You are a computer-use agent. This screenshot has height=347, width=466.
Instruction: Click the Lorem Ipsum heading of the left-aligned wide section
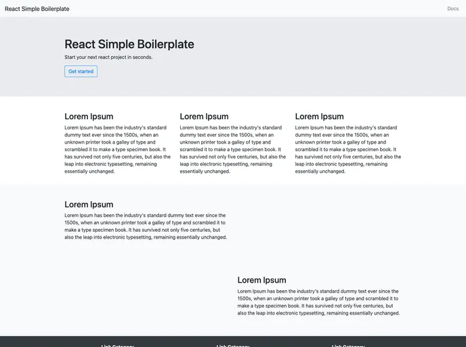(x=89, y=204)
